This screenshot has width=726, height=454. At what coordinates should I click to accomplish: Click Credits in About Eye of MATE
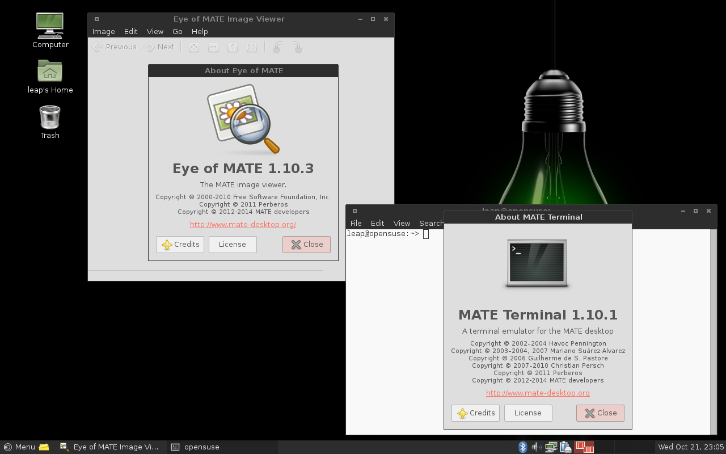click(180, 245)
